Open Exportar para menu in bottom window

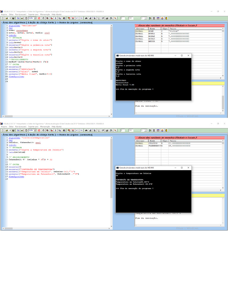pyautogui.click(x=33, y=126)
